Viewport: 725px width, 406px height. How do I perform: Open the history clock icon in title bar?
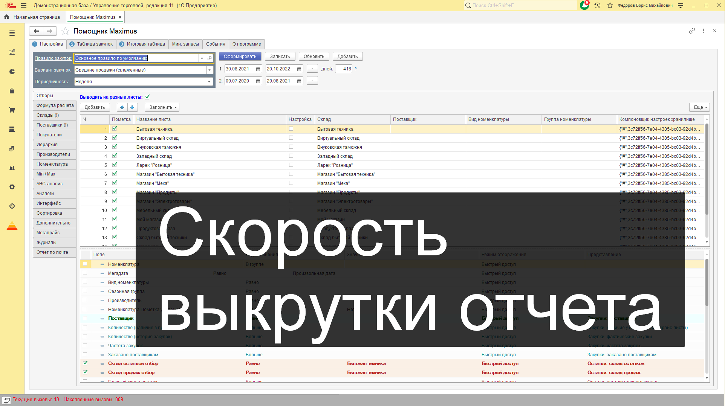click(x=597, y=6)
